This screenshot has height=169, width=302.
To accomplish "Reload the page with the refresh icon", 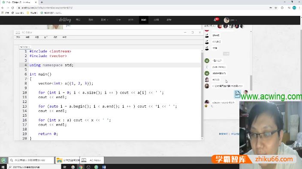I will pos(13,8).
